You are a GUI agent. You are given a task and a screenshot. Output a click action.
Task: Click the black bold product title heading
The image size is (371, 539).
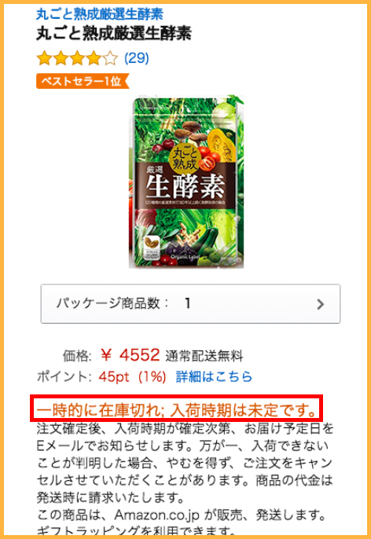click(114, 34)
